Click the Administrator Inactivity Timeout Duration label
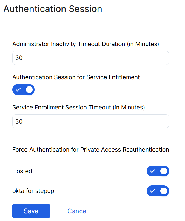 point(86,44)
